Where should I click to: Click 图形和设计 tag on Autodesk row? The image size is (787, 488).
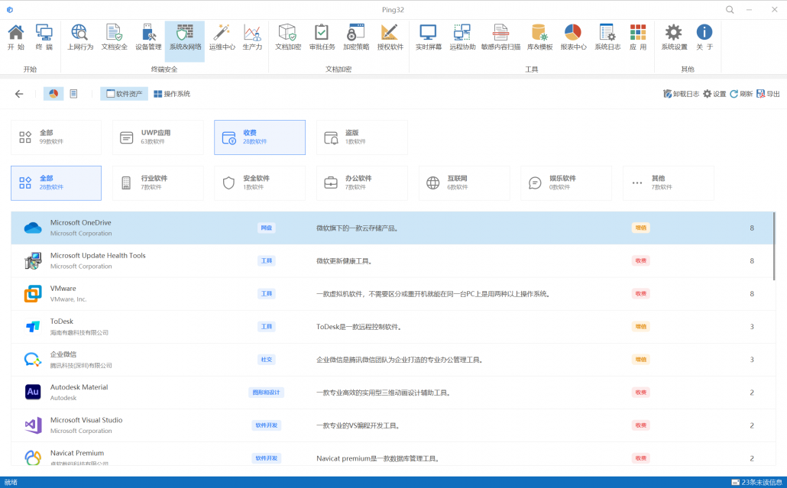click(266, 393)
